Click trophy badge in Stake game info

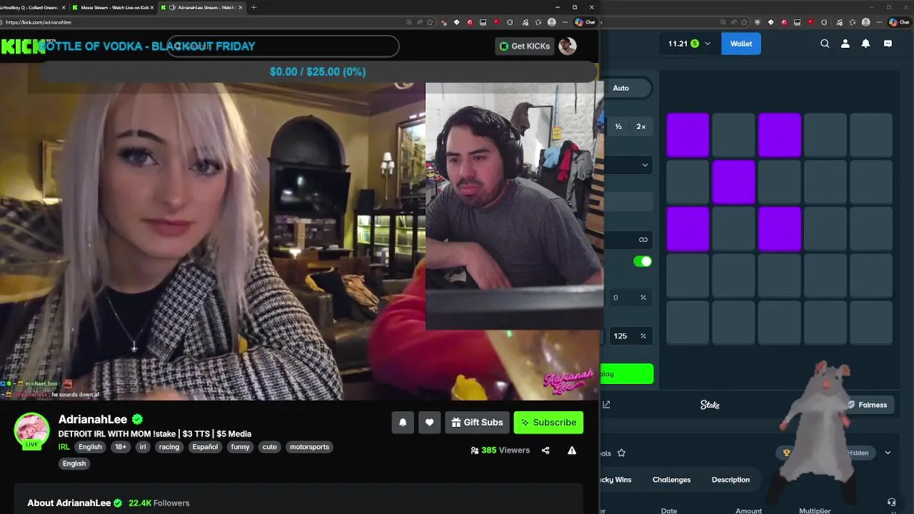point(787,453)
